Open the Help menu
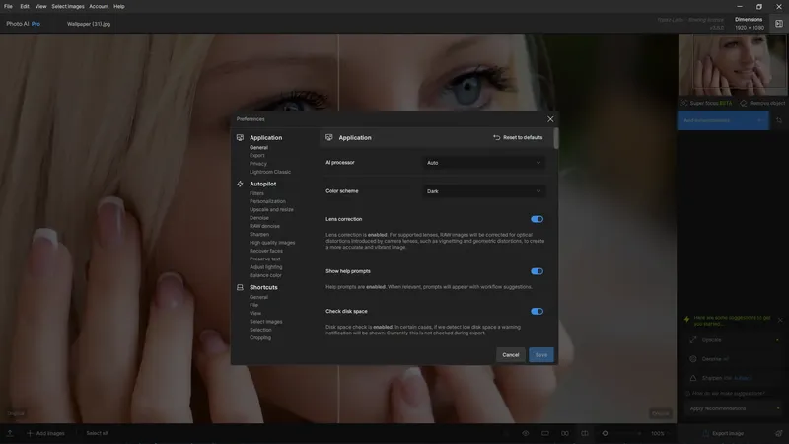This screenshot has width=789, height=444. pos(118,6)
